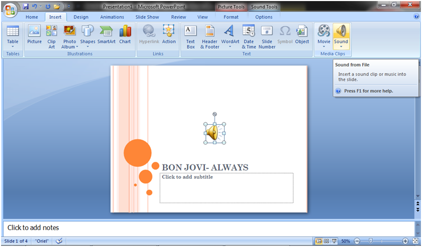Zoom in with plus button
Screen dimensions: 422x247
(x=405, y=241)
